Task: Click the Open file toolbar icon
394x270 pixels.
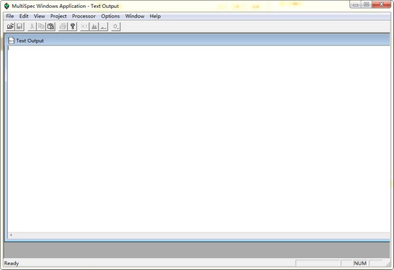Action: [x=11, y=27]
